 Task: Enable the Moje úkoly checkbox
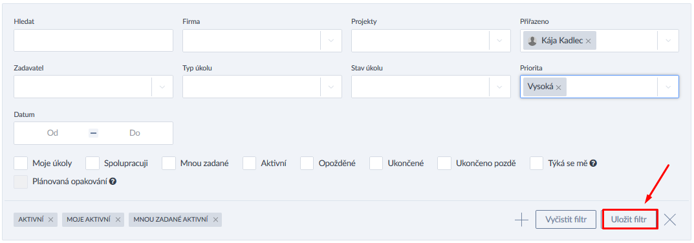[21, 163]
